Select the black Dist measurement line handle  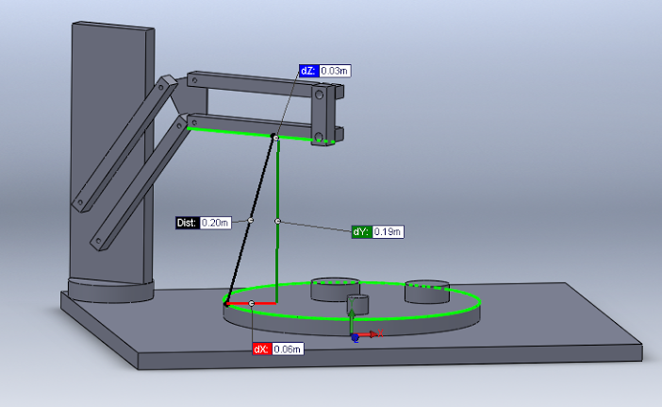[250, 221]
